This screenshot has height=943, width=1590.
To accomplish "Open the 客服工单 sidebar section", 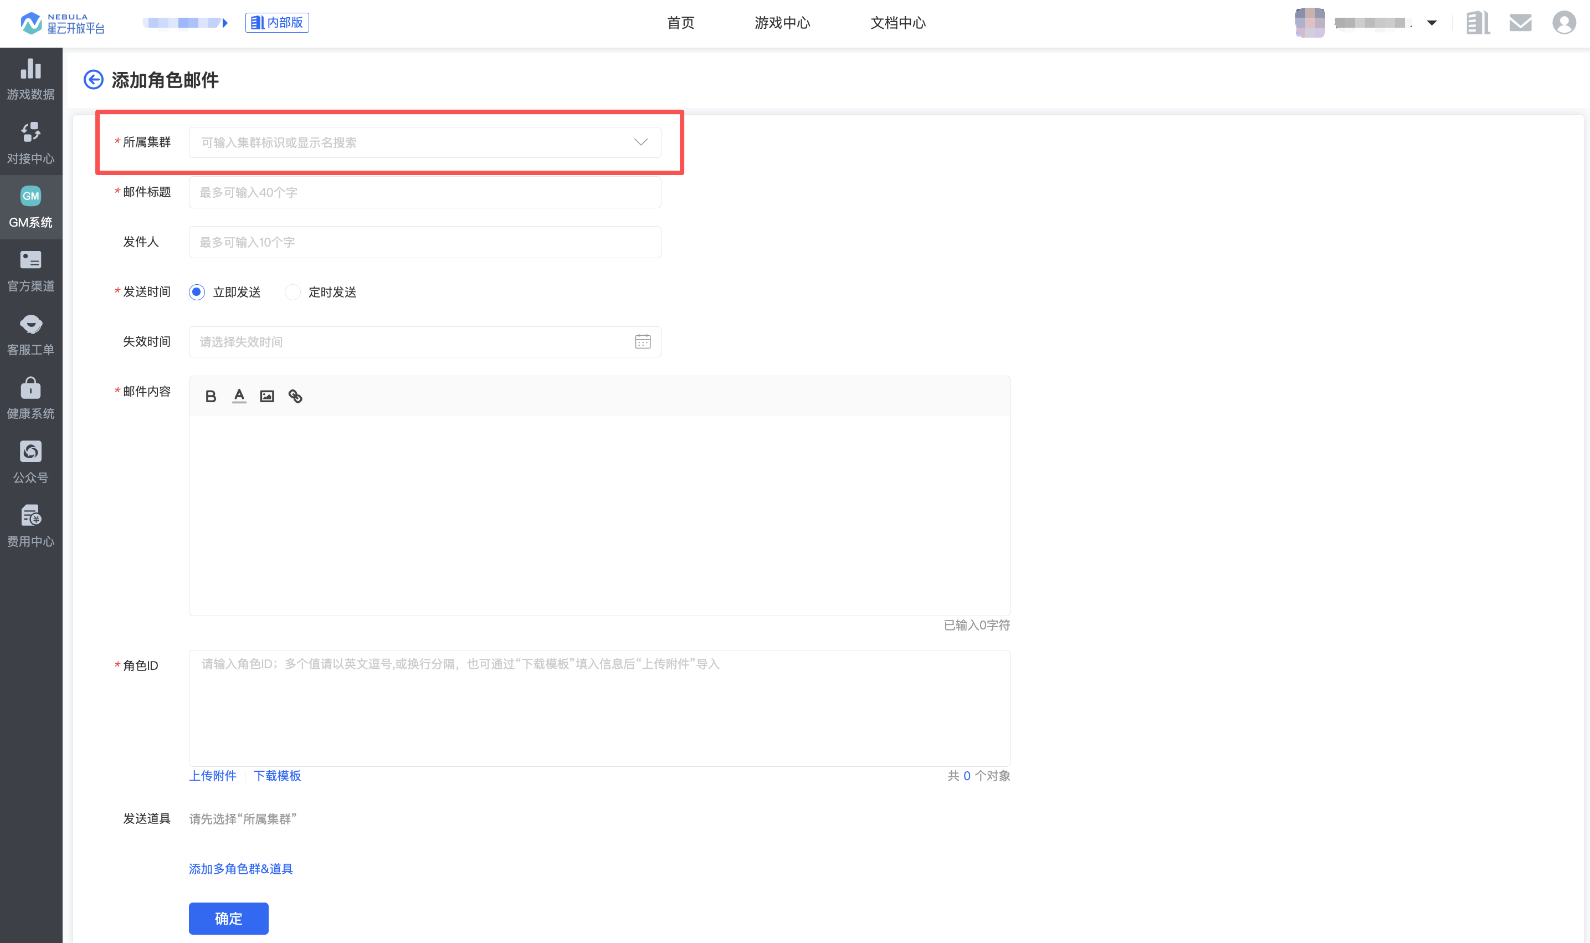I will 30,335.
